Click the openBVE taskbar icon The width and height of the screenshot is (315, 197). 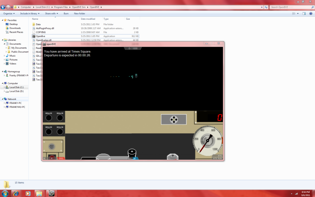(x=51, y=193)
